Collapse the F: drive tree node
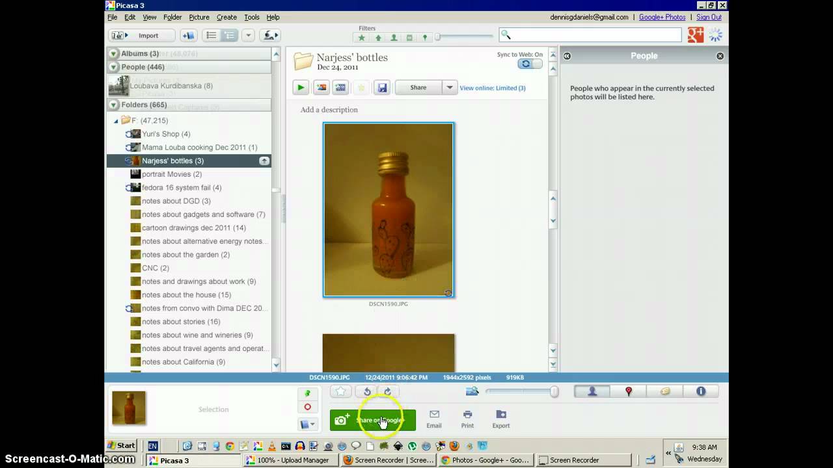This screenshot has width=833, height=468. (x=116, y=121)
